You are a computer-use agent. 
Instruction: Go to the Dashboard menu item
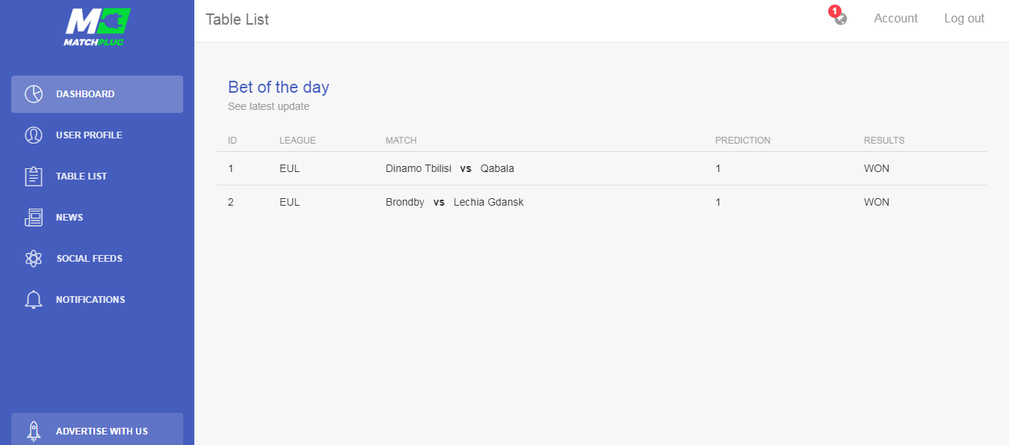tap(97, 94)
